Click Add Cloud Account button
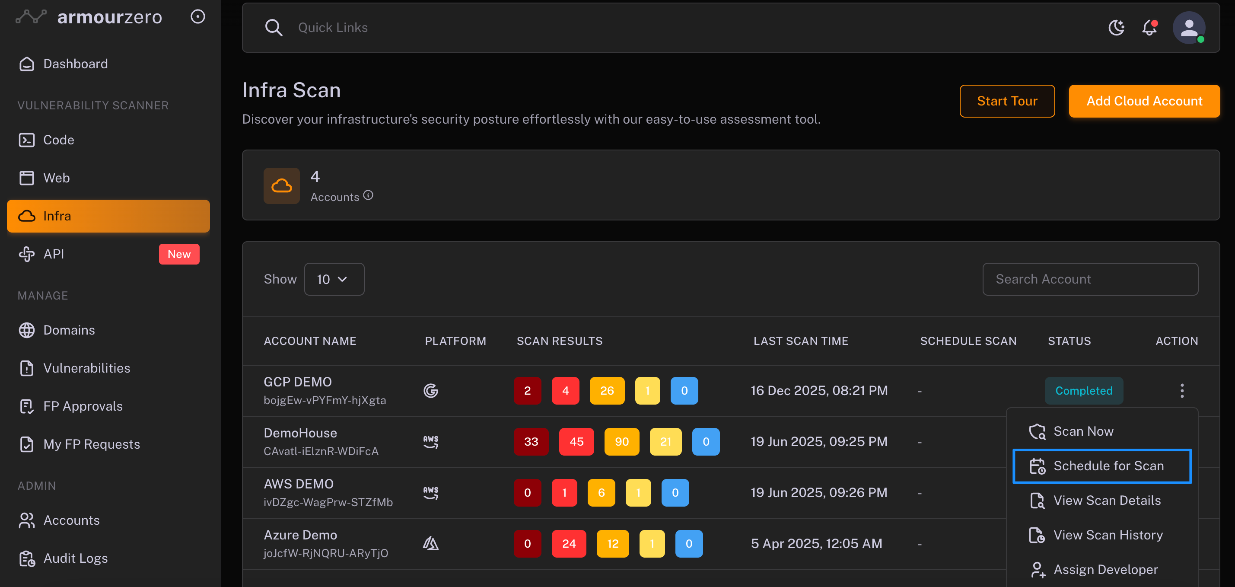 click(1144, 101)
